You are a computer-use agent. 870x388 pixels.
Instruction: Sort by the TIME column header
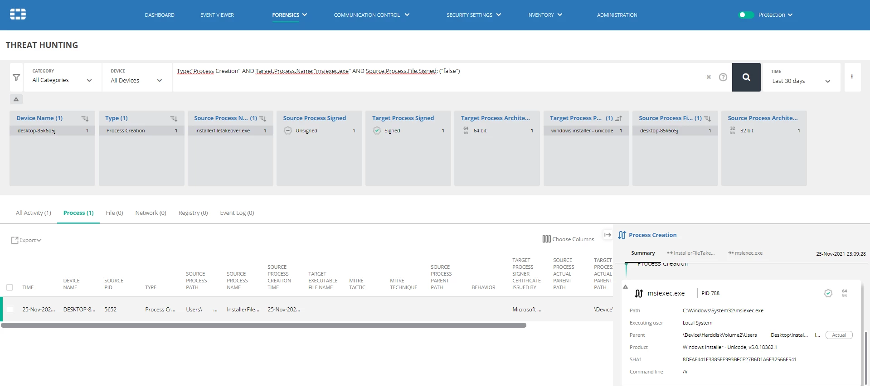(28, 287)
